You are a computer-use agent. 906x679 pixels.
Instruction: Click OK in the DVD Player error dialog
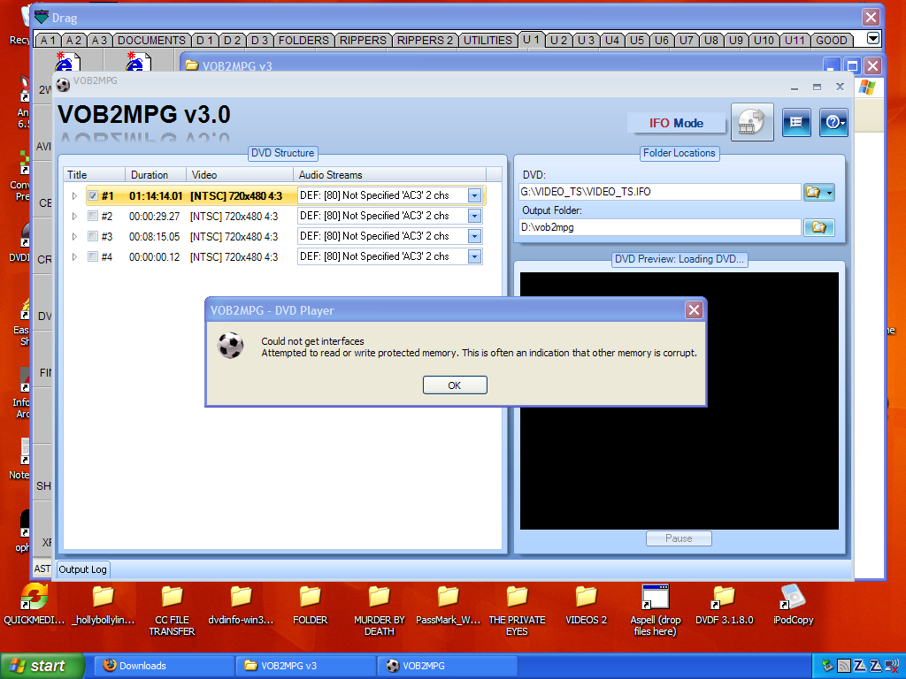coord(455,385)
